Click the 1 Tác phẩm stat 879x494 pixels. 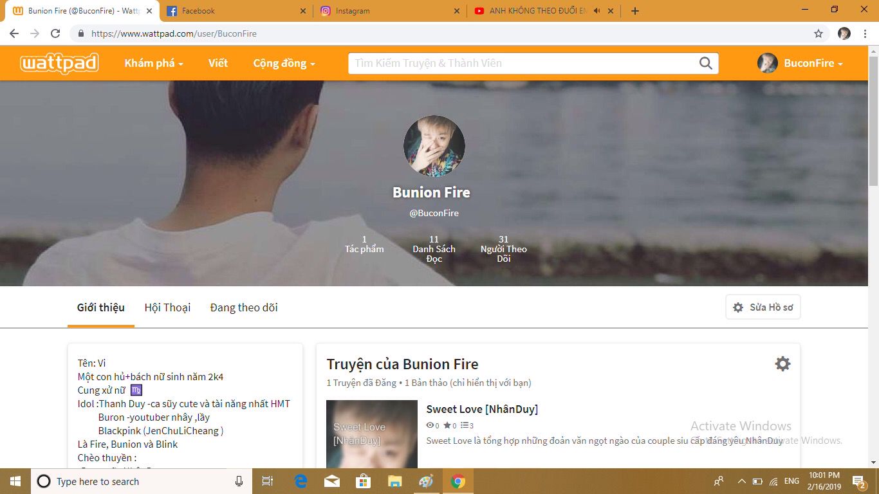(x=364, y=244)
